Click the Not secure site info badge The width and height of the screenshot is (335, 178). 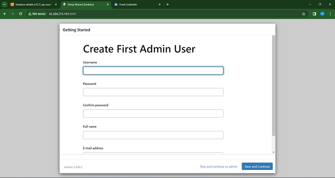pyautogui.click(x=37, y=14)
